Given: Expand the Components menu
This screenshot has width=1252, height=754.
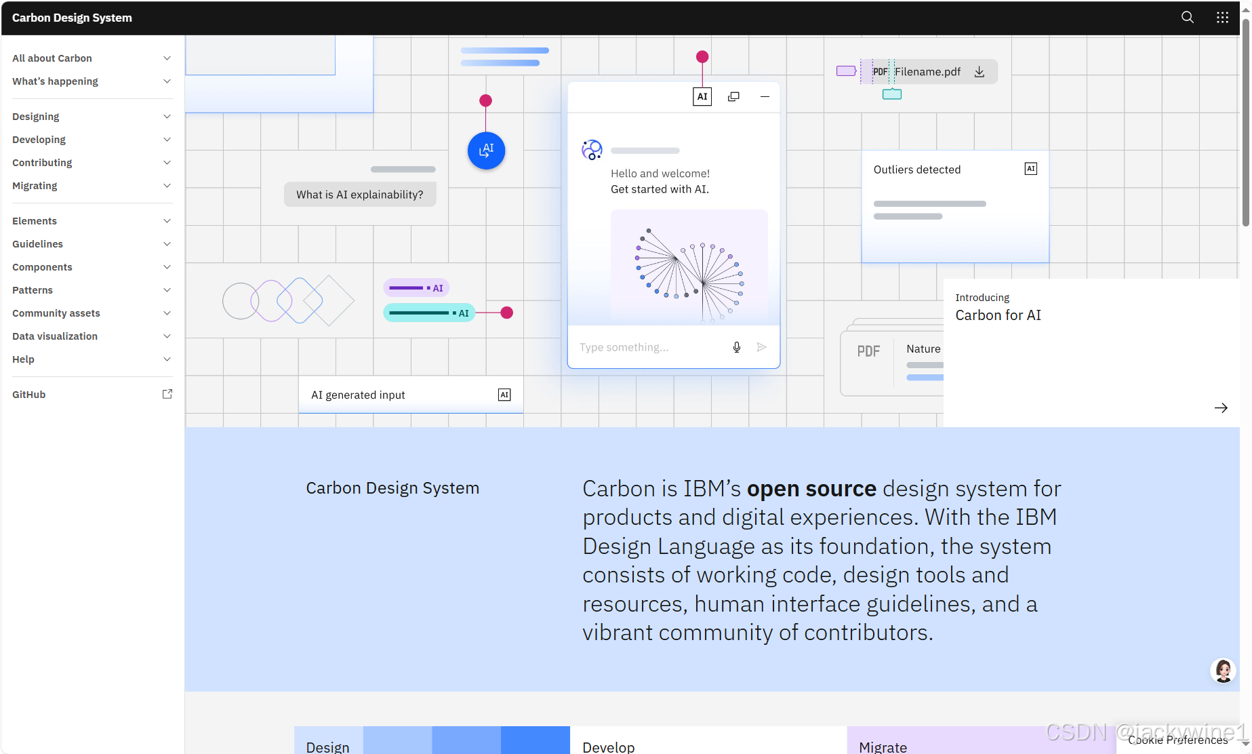Looking at the screenshot, I should click(x=92, y=267).
